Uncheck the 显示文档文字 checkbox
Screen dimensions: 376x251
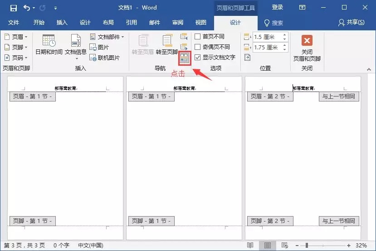[197, 58]
